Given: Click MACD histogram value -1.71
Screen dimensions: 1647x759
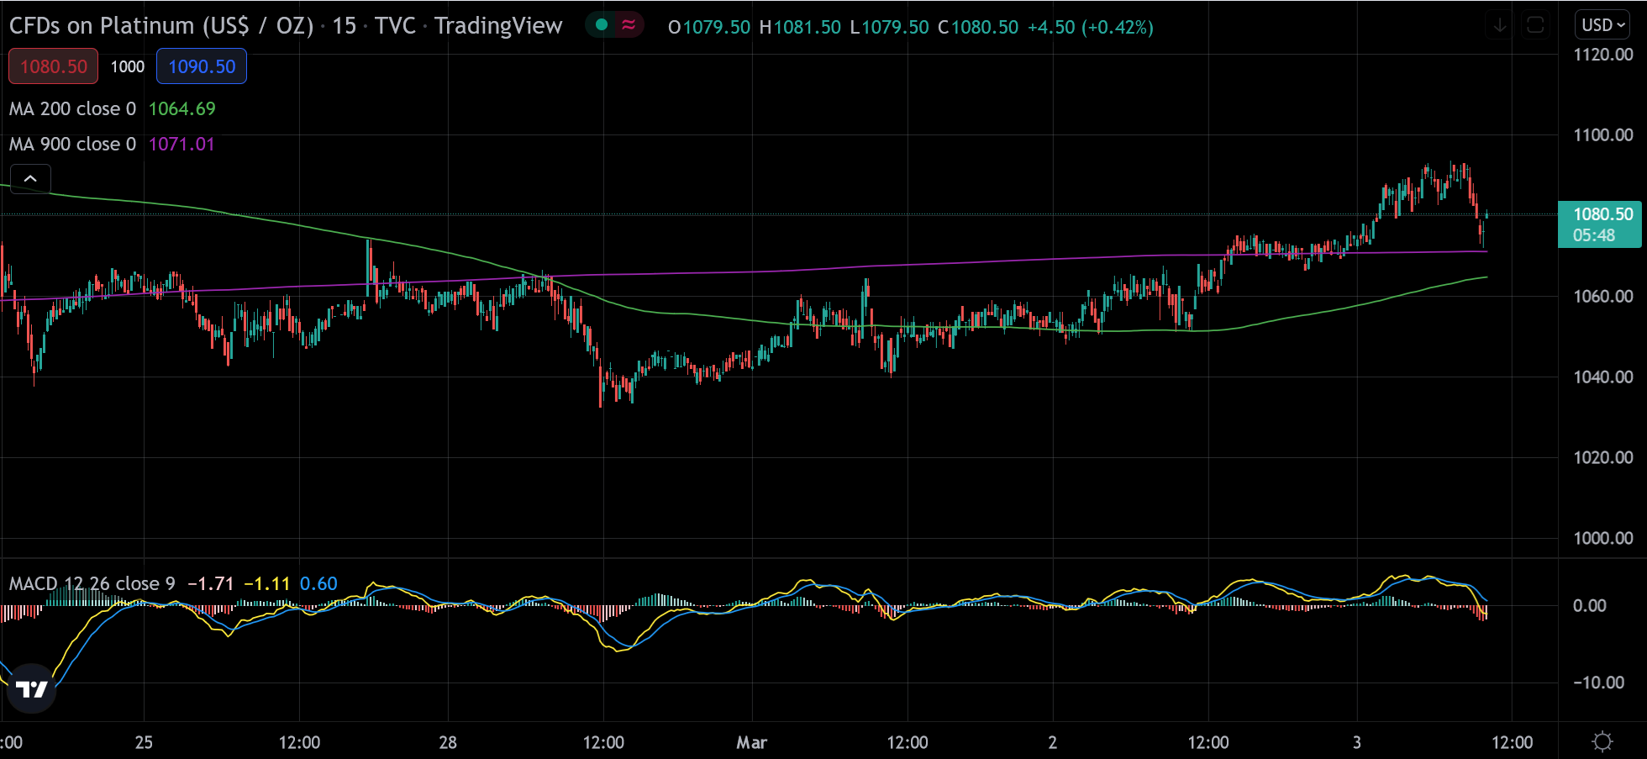Looking at the screenshot, I should coord(210,583).
